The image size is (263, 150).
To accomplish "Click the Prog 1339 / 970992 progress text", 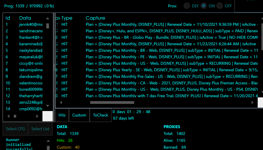I will [29, 6].
